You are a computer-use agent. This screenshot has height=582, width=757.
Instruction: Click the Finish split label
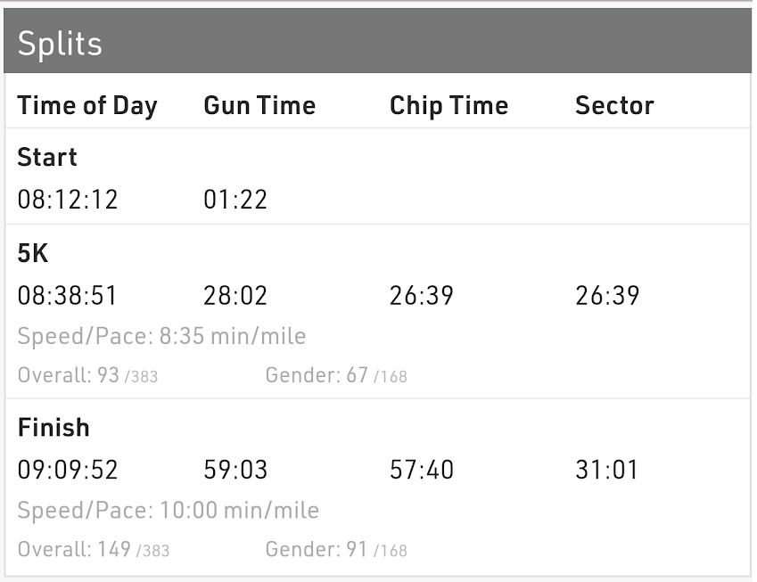pos(53,428)
